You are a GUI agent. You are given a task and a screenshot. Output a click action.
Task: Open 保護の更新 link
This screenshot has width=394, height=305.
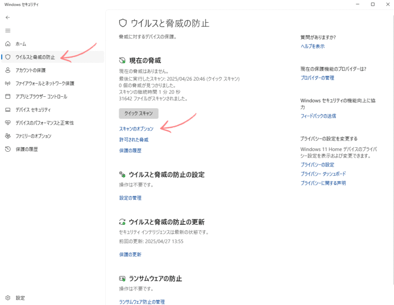130,255
